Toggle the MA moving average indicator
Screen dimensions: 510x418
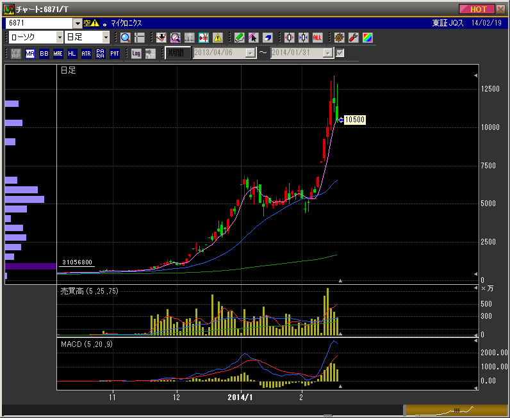tap(30, 53)
